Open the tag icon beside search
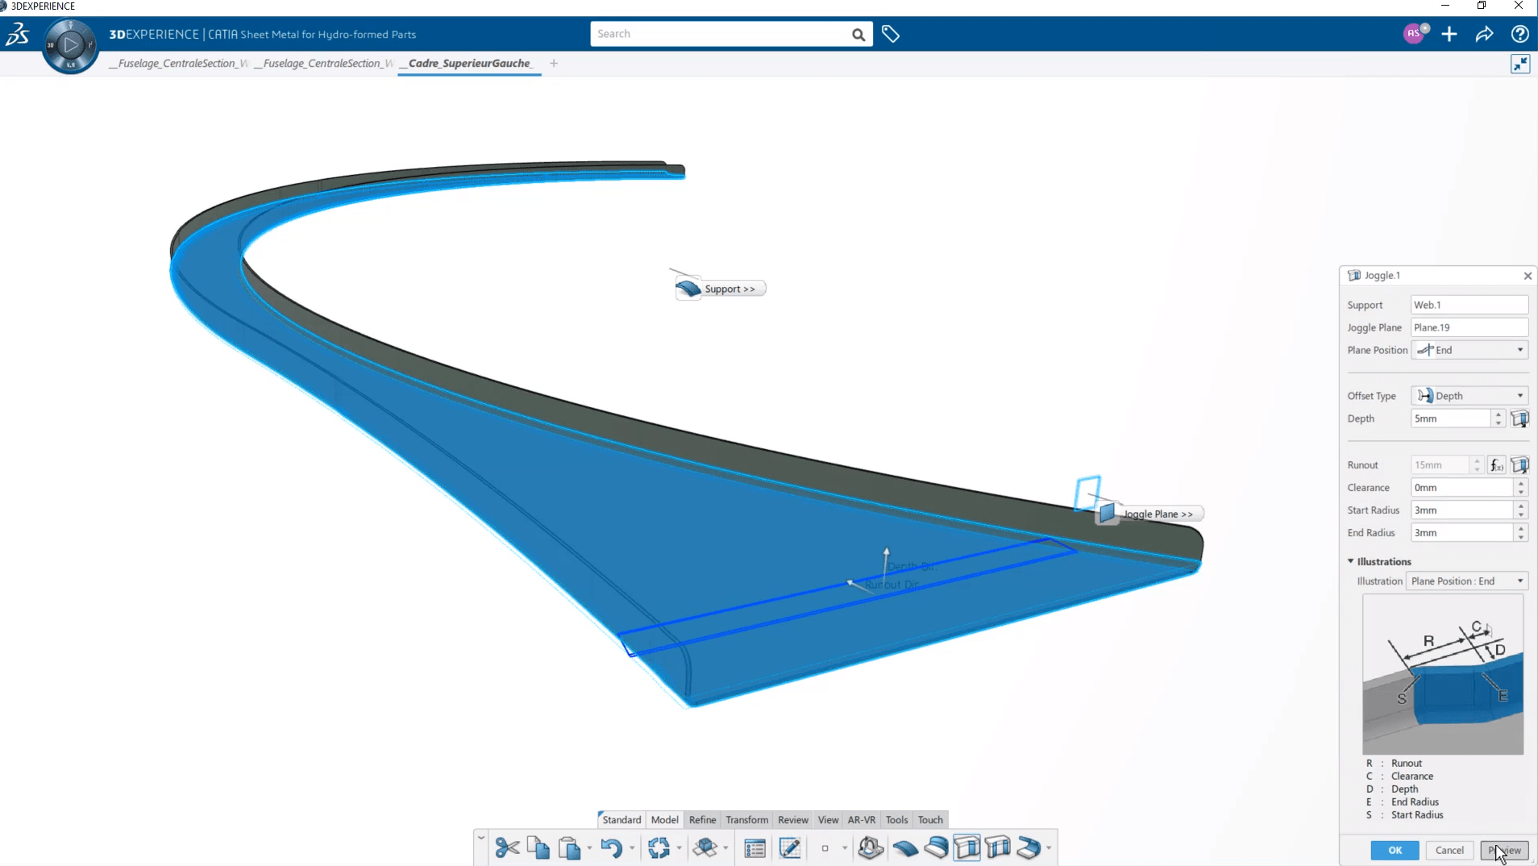Image resolution: width=1538 pixels, height=866 pixels. (890, 34)
